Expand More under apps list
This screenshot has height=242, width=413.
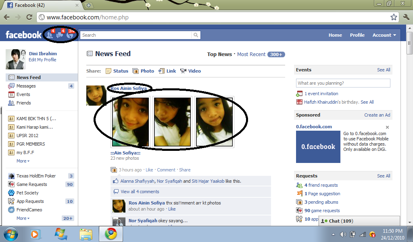(x=23, y=218)
